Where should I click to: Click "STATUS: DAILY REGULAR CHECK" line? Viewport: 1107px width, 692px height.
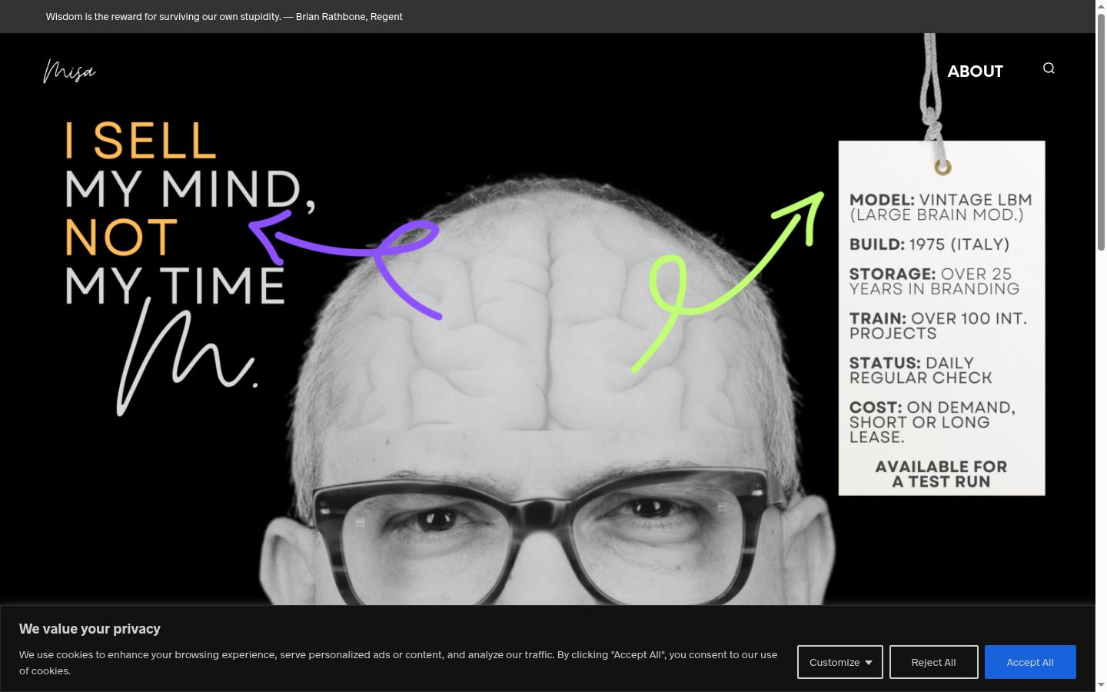[x=921, y=371]
